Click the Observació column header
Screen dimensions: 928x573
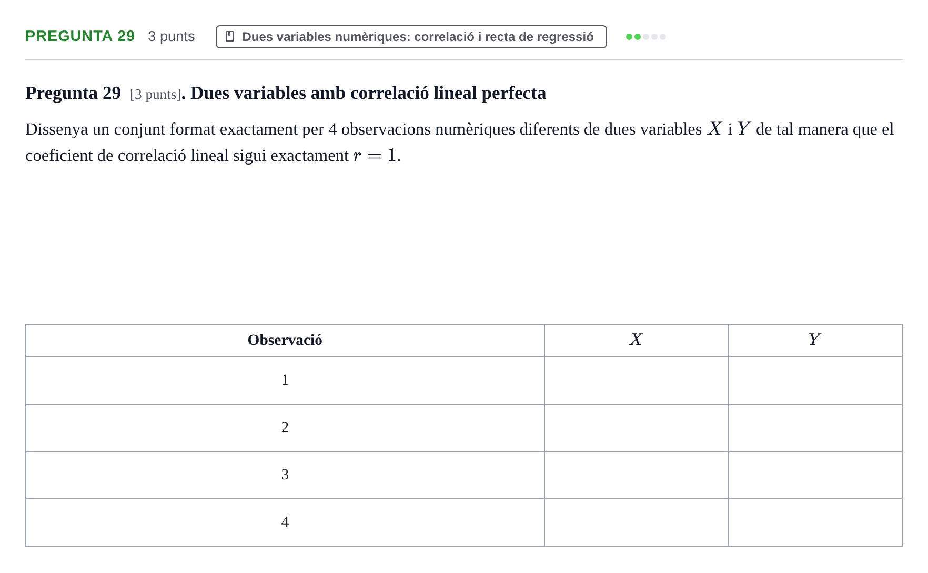285,341
